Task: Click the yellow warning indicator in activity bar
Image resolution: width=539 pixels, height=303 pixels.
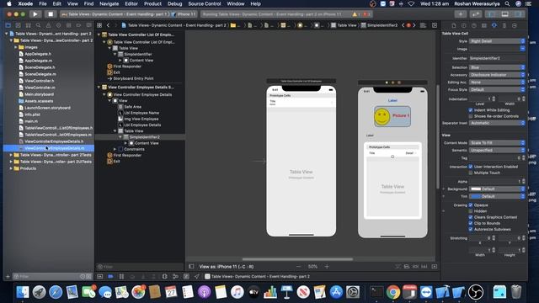Action: (355, 14)
